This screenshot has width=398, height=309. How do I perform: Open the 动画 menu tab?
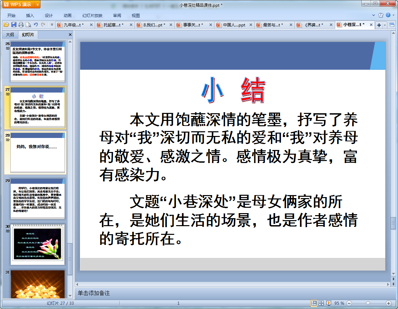coord(68,15)
